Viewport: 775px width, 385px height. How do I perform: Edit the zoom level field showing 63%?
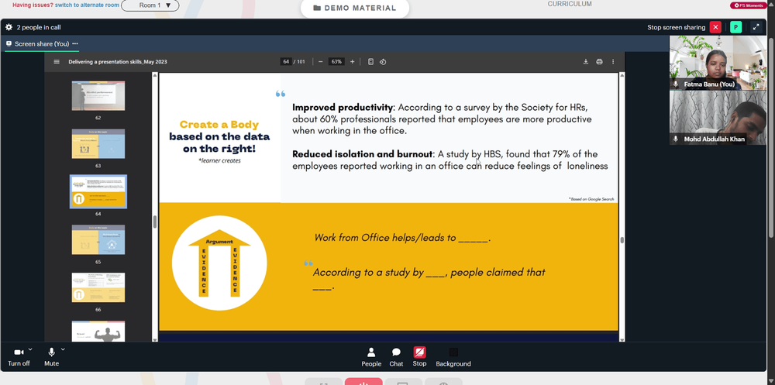pos(336,62)
